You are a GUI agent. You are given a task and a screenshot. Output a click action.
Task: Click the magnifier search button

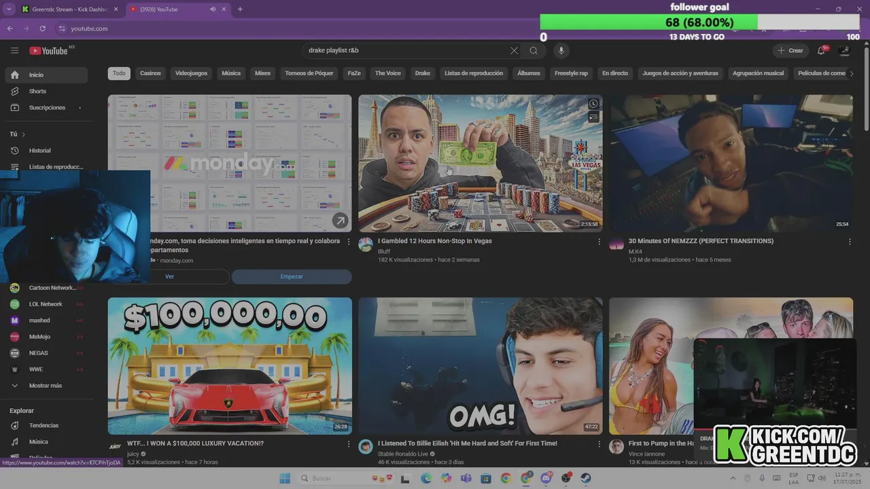534,50
